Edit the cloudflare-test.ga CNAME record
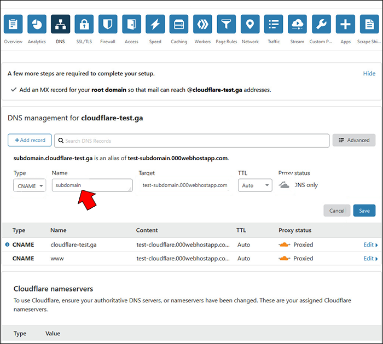Image resolution: width=383 pixels, height=344 pixels. (370, 244)
